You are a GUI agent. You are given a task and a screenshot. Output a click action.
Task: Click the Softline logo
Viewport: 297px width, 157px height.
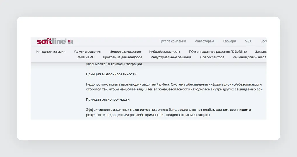[52, 41]
